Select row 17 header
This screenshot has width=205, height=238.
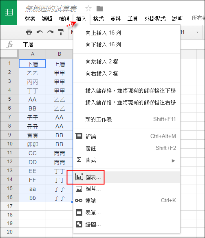pyautogui.click(x=10, y=206)
